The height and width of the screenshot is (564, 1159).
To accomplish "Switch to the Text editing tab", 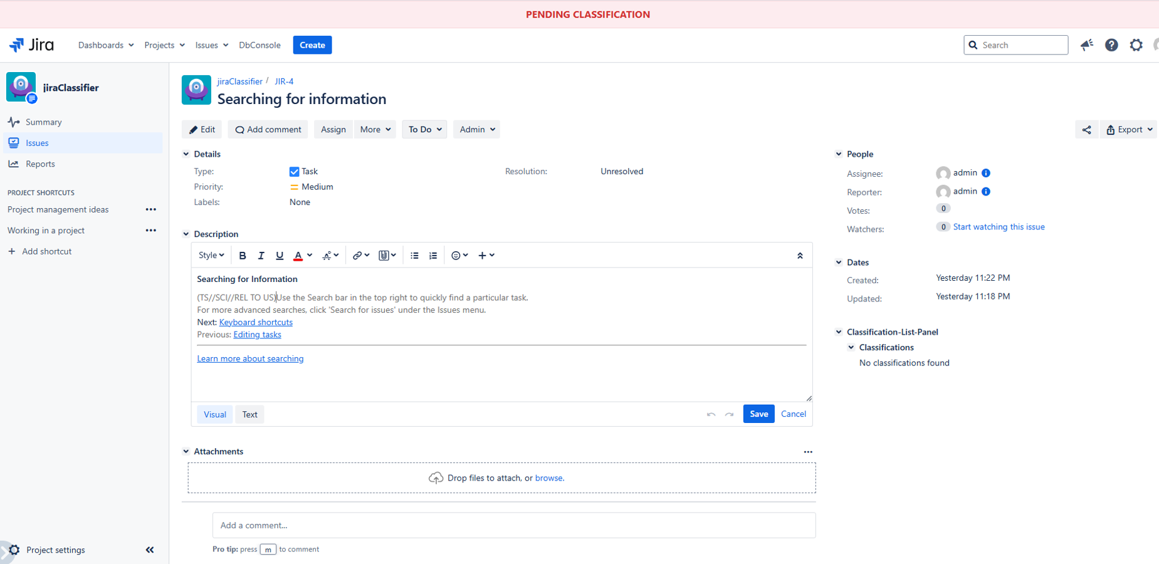I will [249, 414].
